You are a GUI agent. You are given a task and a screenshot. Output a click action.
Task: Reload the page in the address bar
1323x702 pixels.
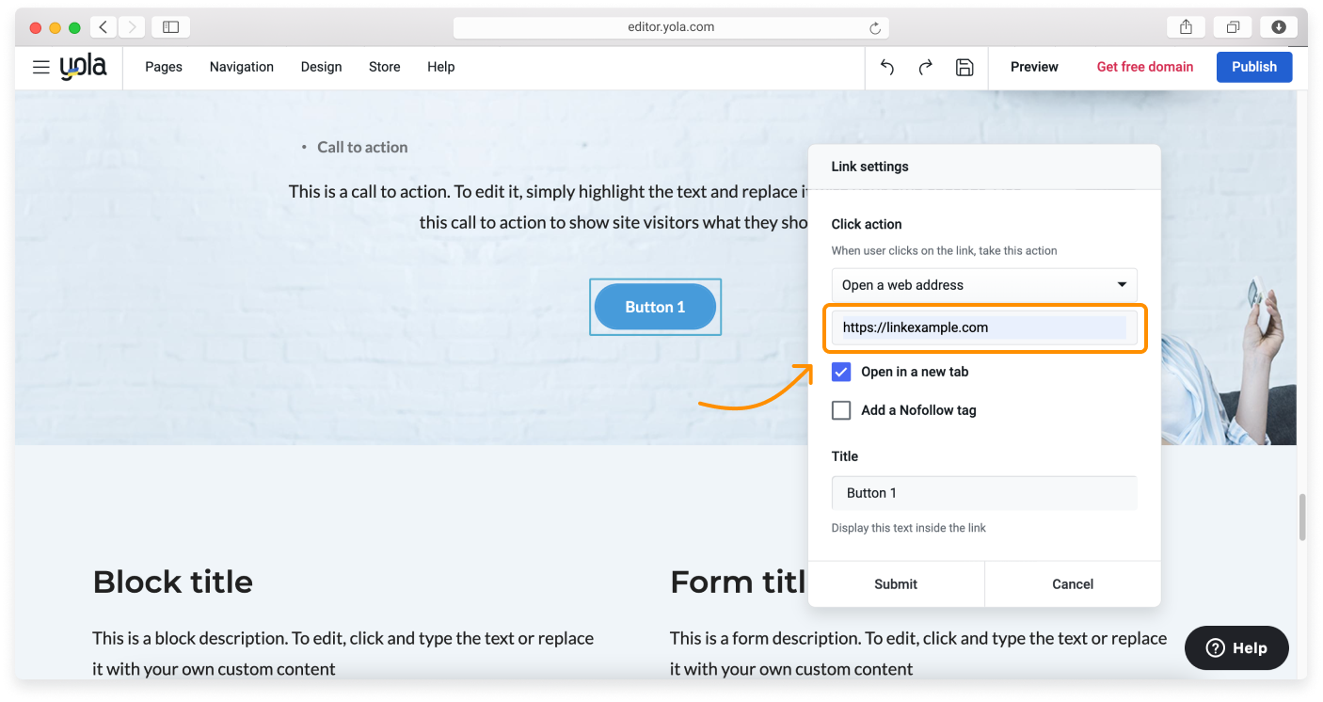[875, 28]
